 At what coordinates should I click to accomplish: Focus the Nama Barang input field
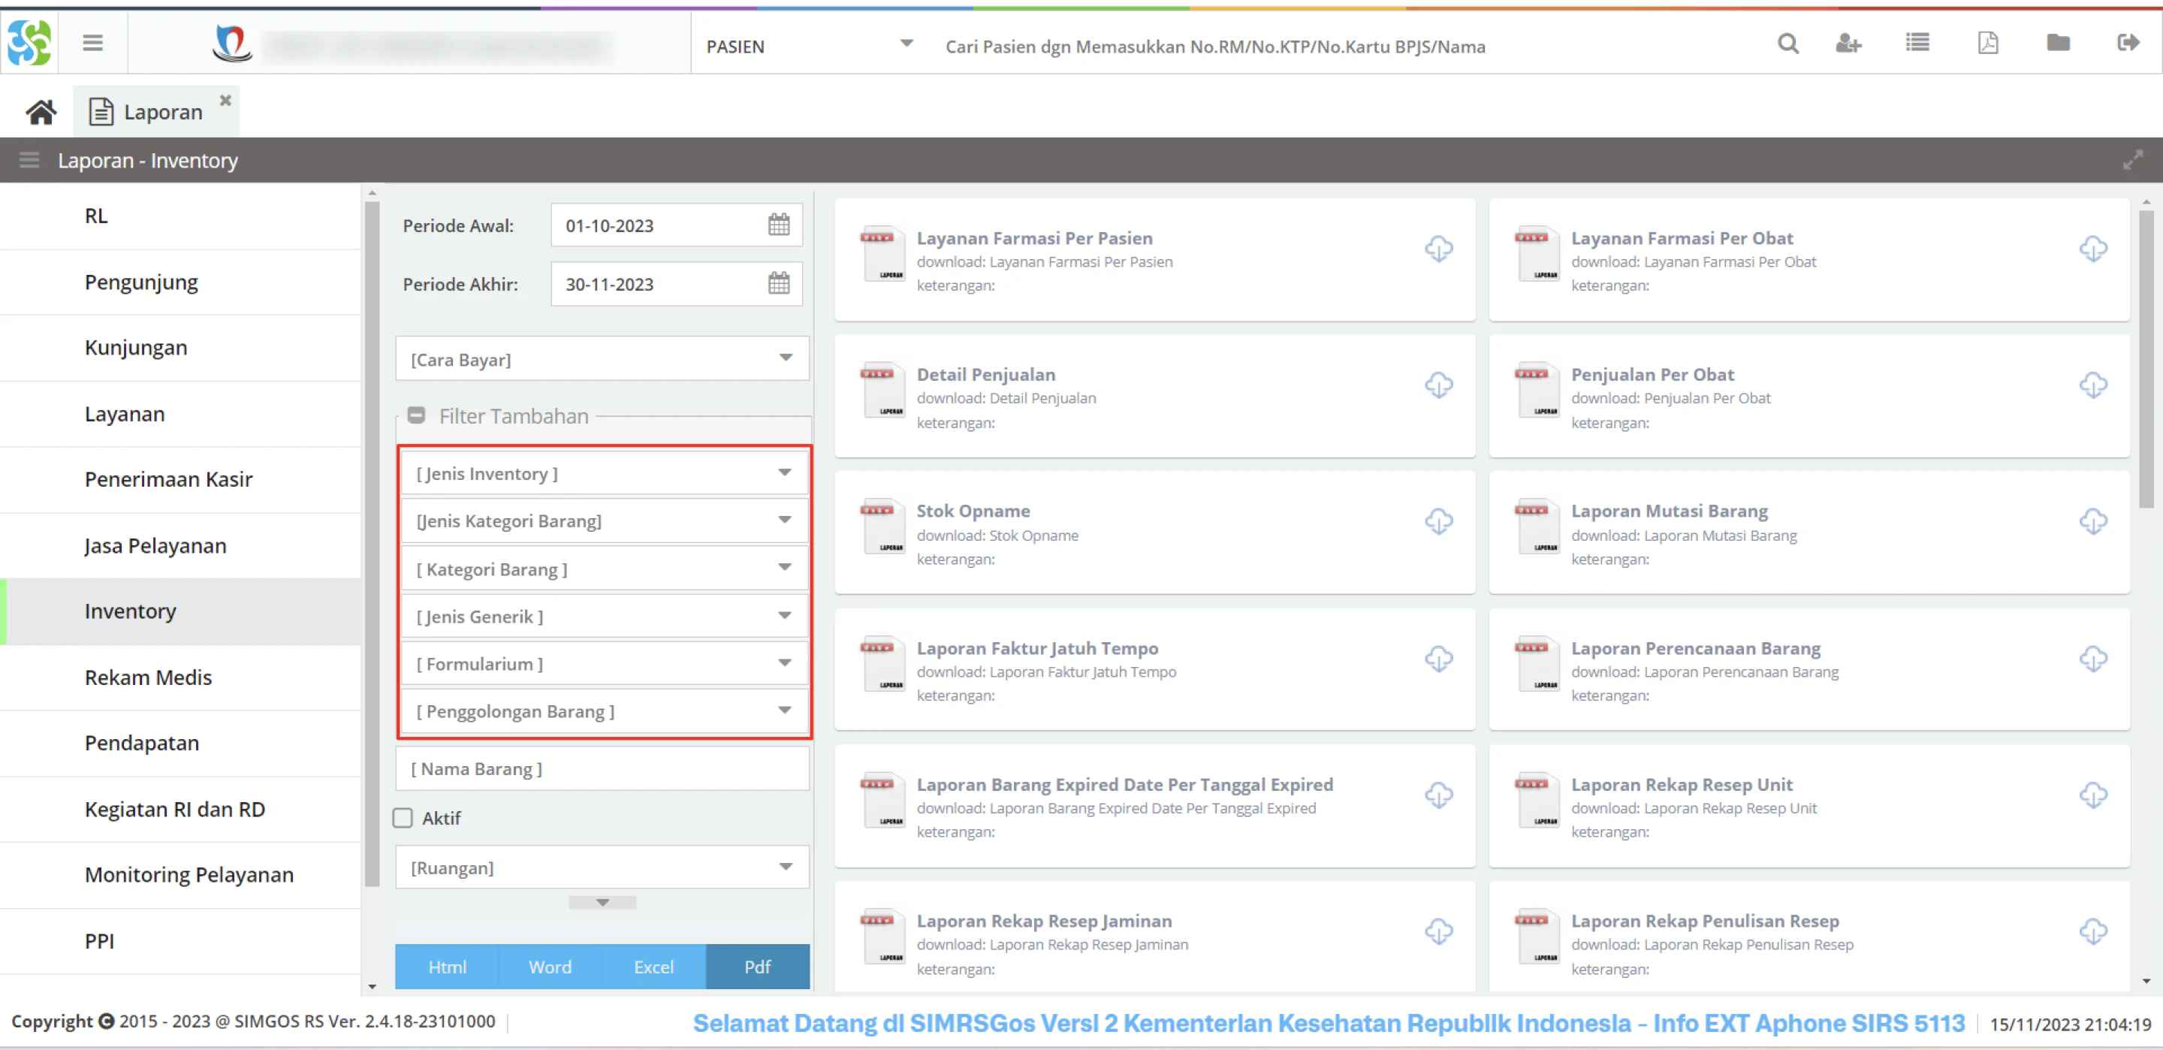point(602,768)
